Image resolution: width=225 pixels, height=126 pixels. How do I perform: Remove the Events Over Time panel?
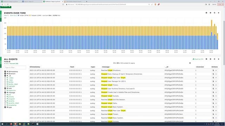point(219,13)
